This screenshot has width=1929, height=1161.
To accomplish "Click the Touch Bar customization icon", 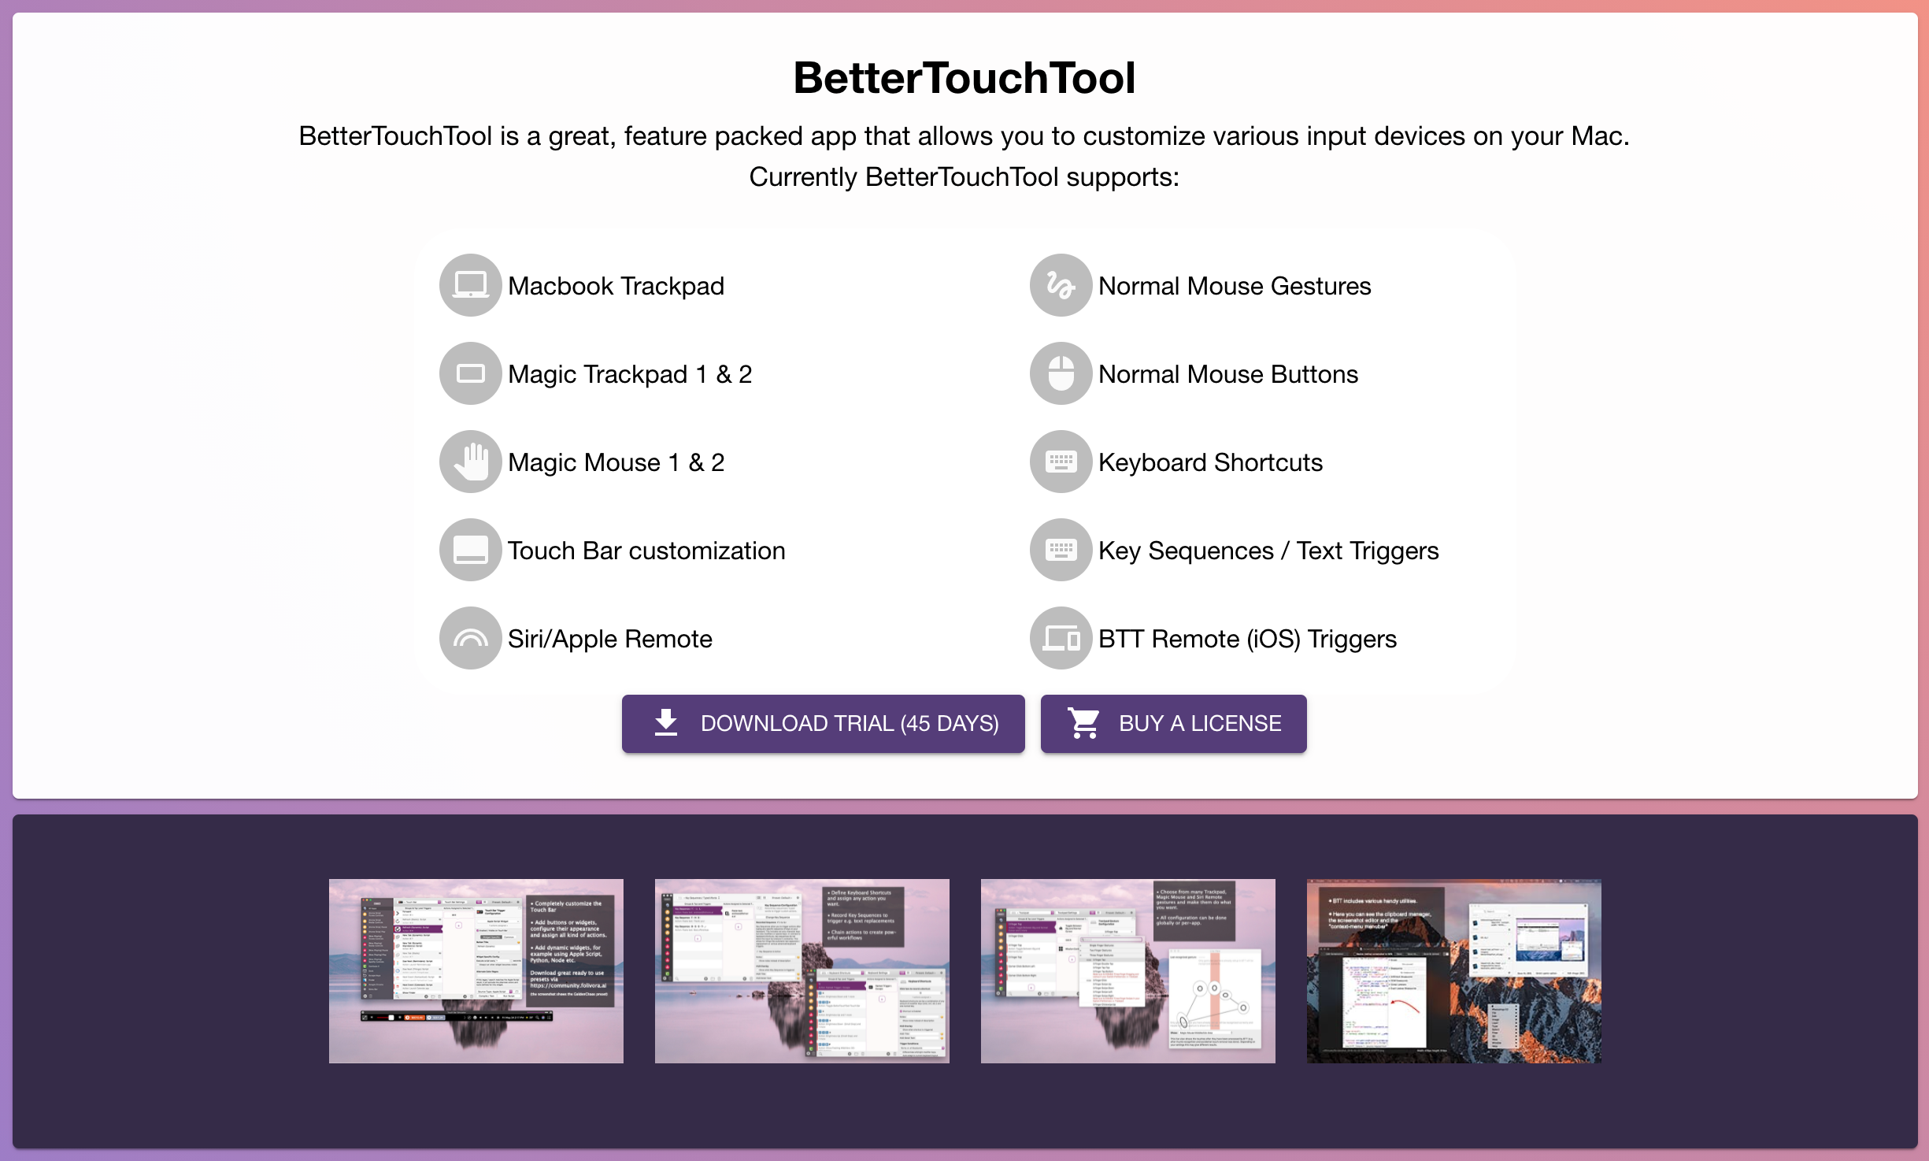I will tap(470, 550).
